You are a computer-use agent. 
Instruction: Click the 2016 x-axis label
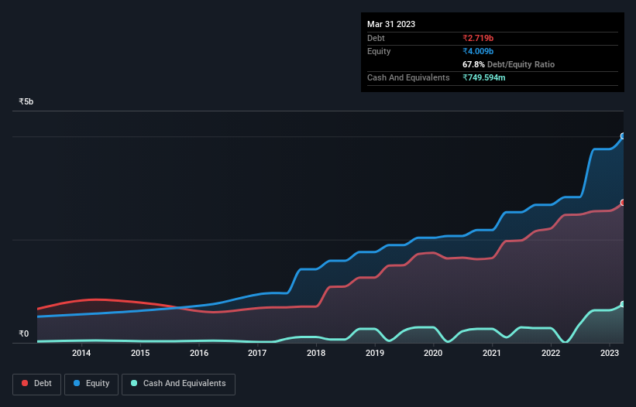click(x=199, y=353)
